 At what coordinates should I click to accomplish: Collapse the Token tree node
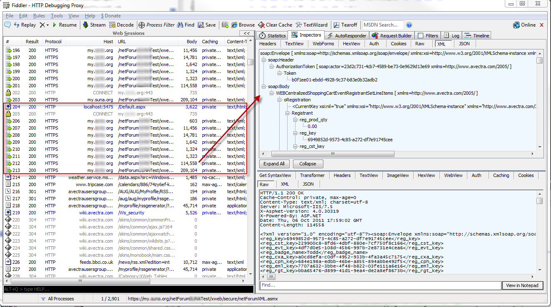click(279, 73)
